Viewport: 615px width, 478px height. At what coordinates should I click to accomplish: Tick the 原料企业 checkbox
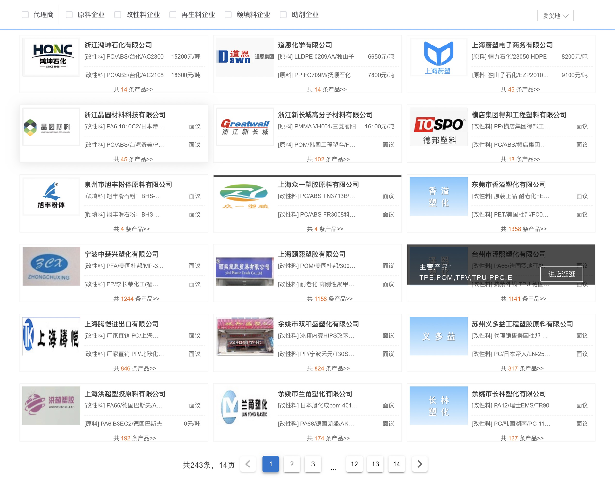[x=69, y=14]
